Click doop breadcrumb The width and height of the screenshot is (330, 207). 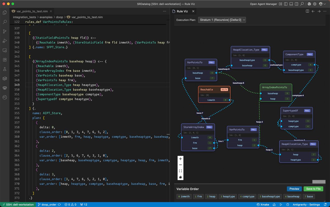tap(59, 17)
